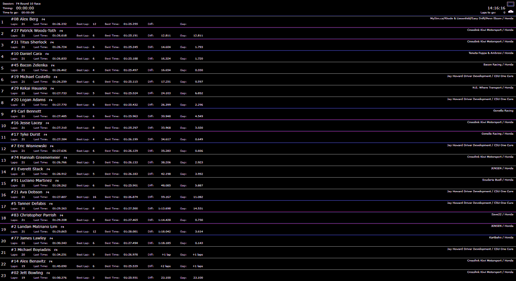Click Bacon Racing / Honda team

click(498, 64)
